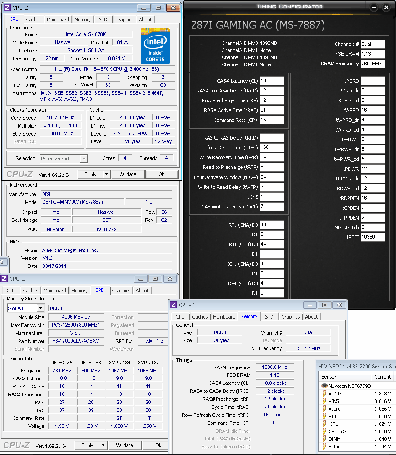This screenshot has width=396, height=455.
Task: Click Validate button in SPD CPU-Z window
Action: pos(124,445)
